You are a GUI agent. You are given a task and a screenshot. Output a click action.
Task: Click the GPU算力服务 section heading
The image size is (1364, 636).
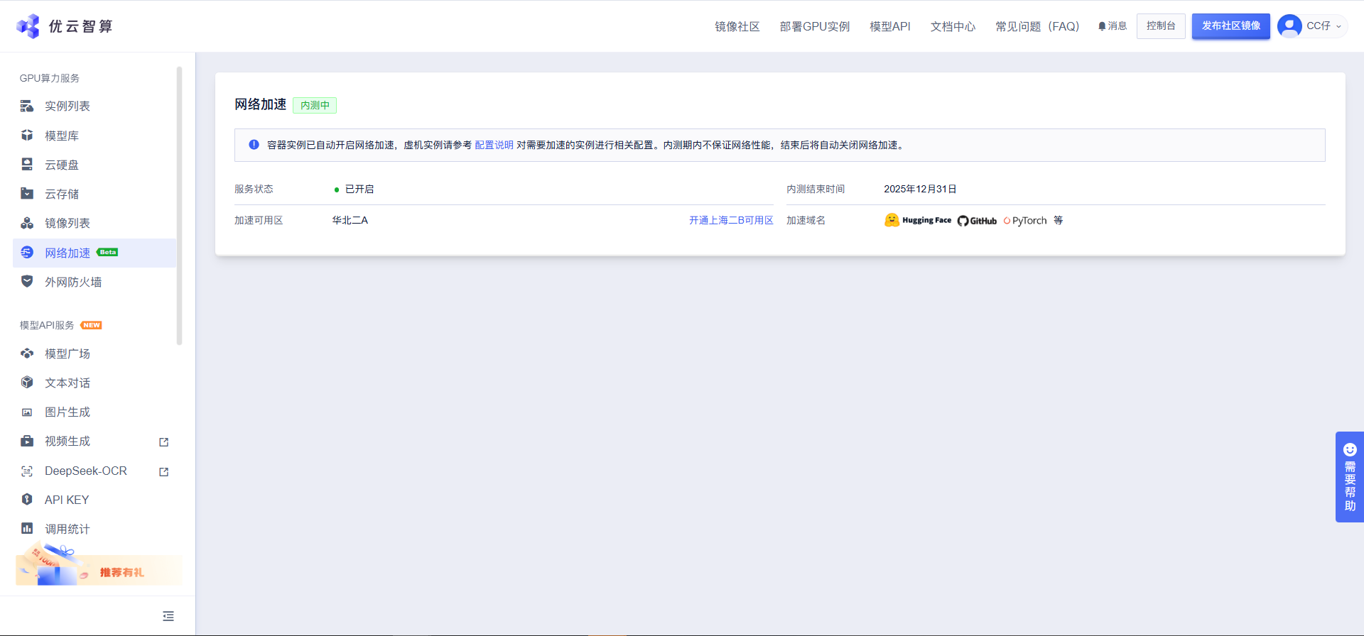tap(50, 78)
